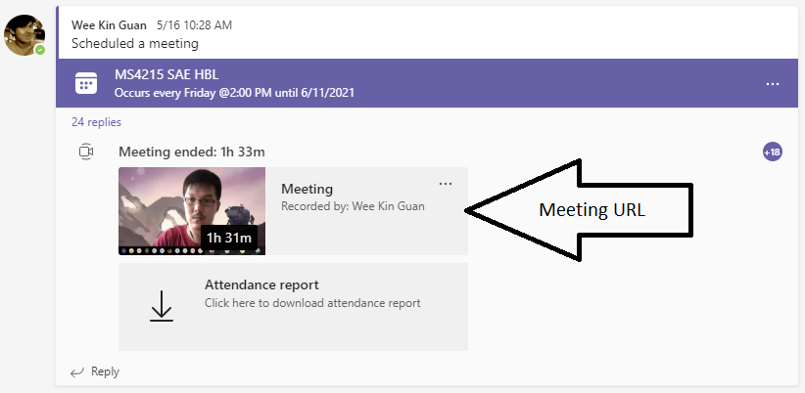
Task: Click the author name Wee Kin Guan
Action: click(111, 24)
